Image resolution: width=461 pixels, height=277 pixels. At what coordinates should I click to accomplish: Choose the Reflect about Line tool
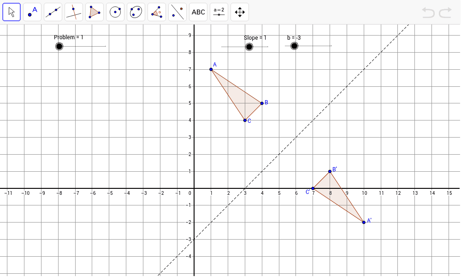pos(177,12)
